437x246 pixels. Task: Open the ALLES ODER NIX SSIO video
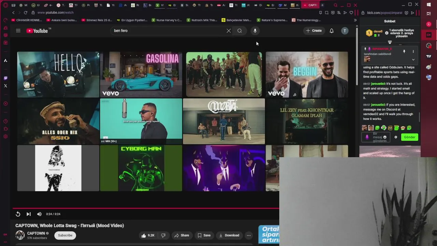[x=58, y=121]
